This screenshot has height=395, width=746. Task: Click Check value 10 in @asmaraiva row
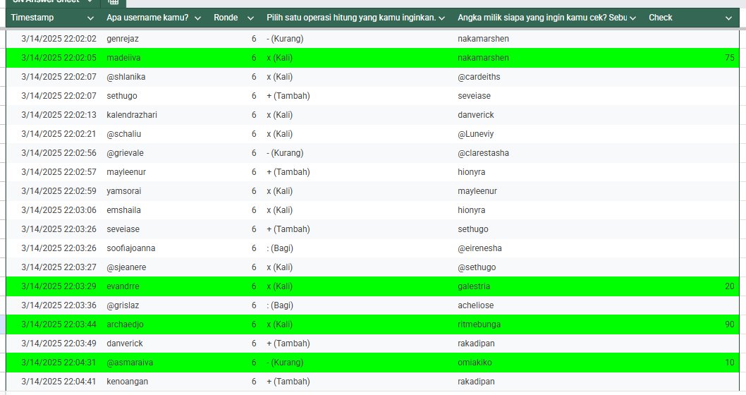pyautogui.click(x=729, y=362)
